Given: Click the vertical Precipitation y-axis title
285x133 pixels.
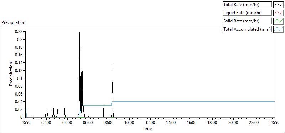Looking at the screenshot, I should click(x=11, y=74).
